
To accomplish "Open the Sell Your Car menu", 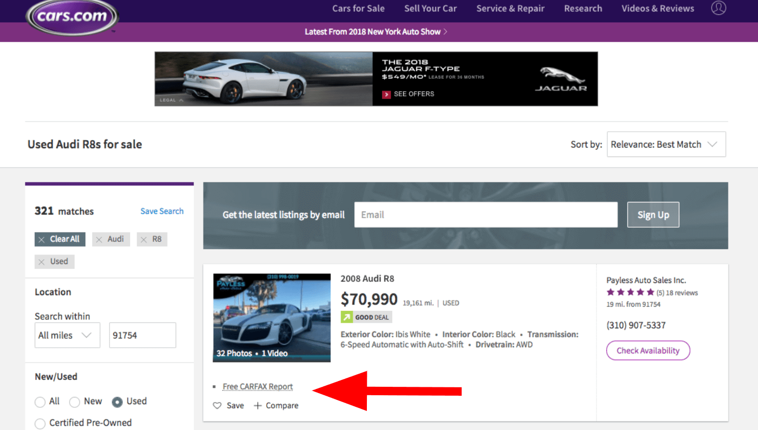I will (x=431, y=8).
